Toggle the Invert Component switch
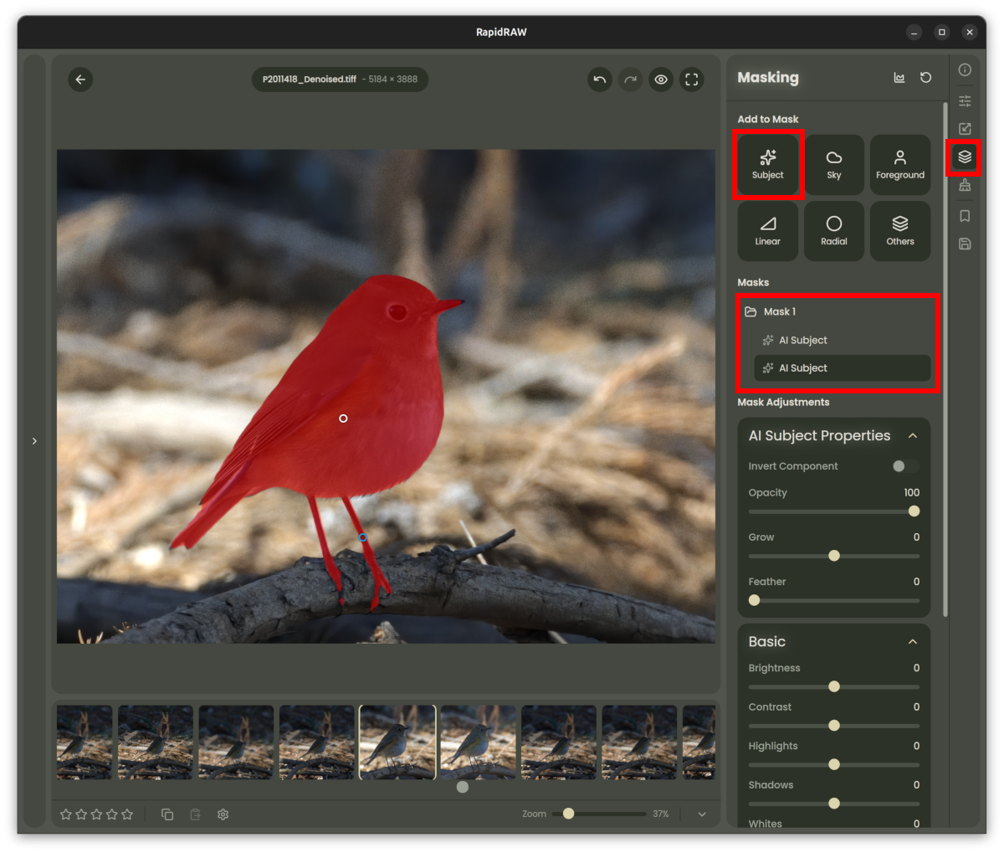 tap(904, 466)
